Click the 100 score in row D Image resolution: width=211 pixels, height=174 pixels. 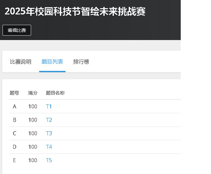tap(33, 147)
